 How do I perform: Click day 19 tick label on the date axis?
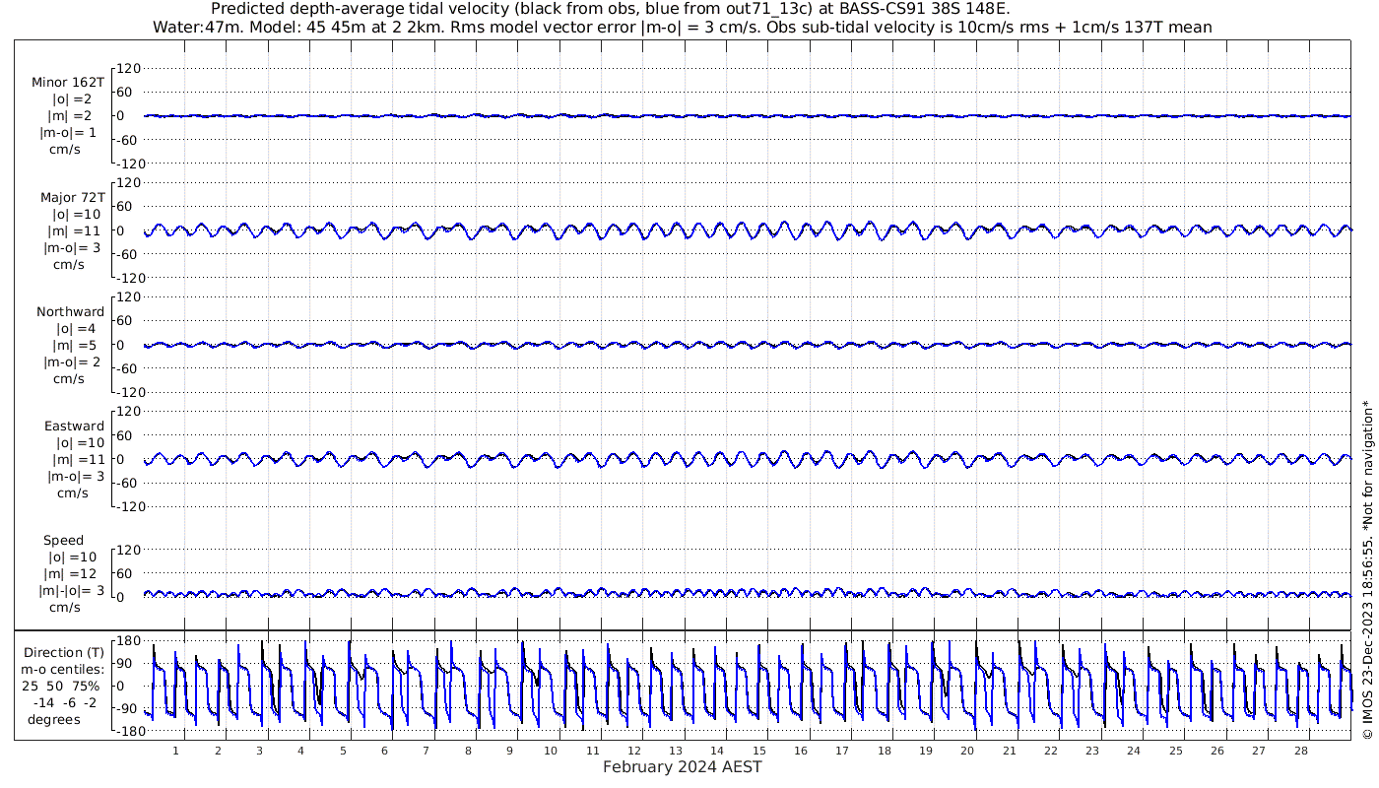(x=926, y=751)
